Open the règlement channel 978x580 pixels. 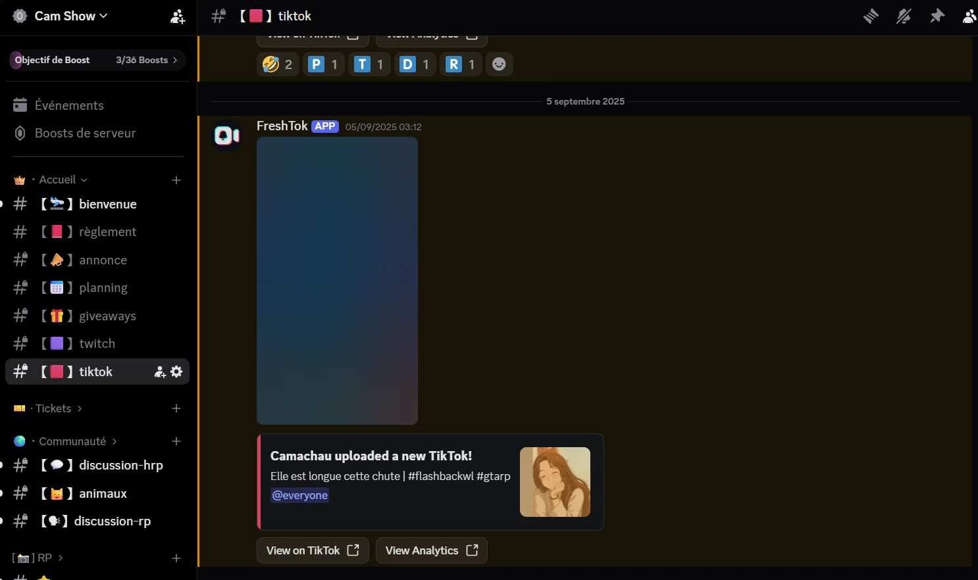pyautogui.click(x=97, y=231)
